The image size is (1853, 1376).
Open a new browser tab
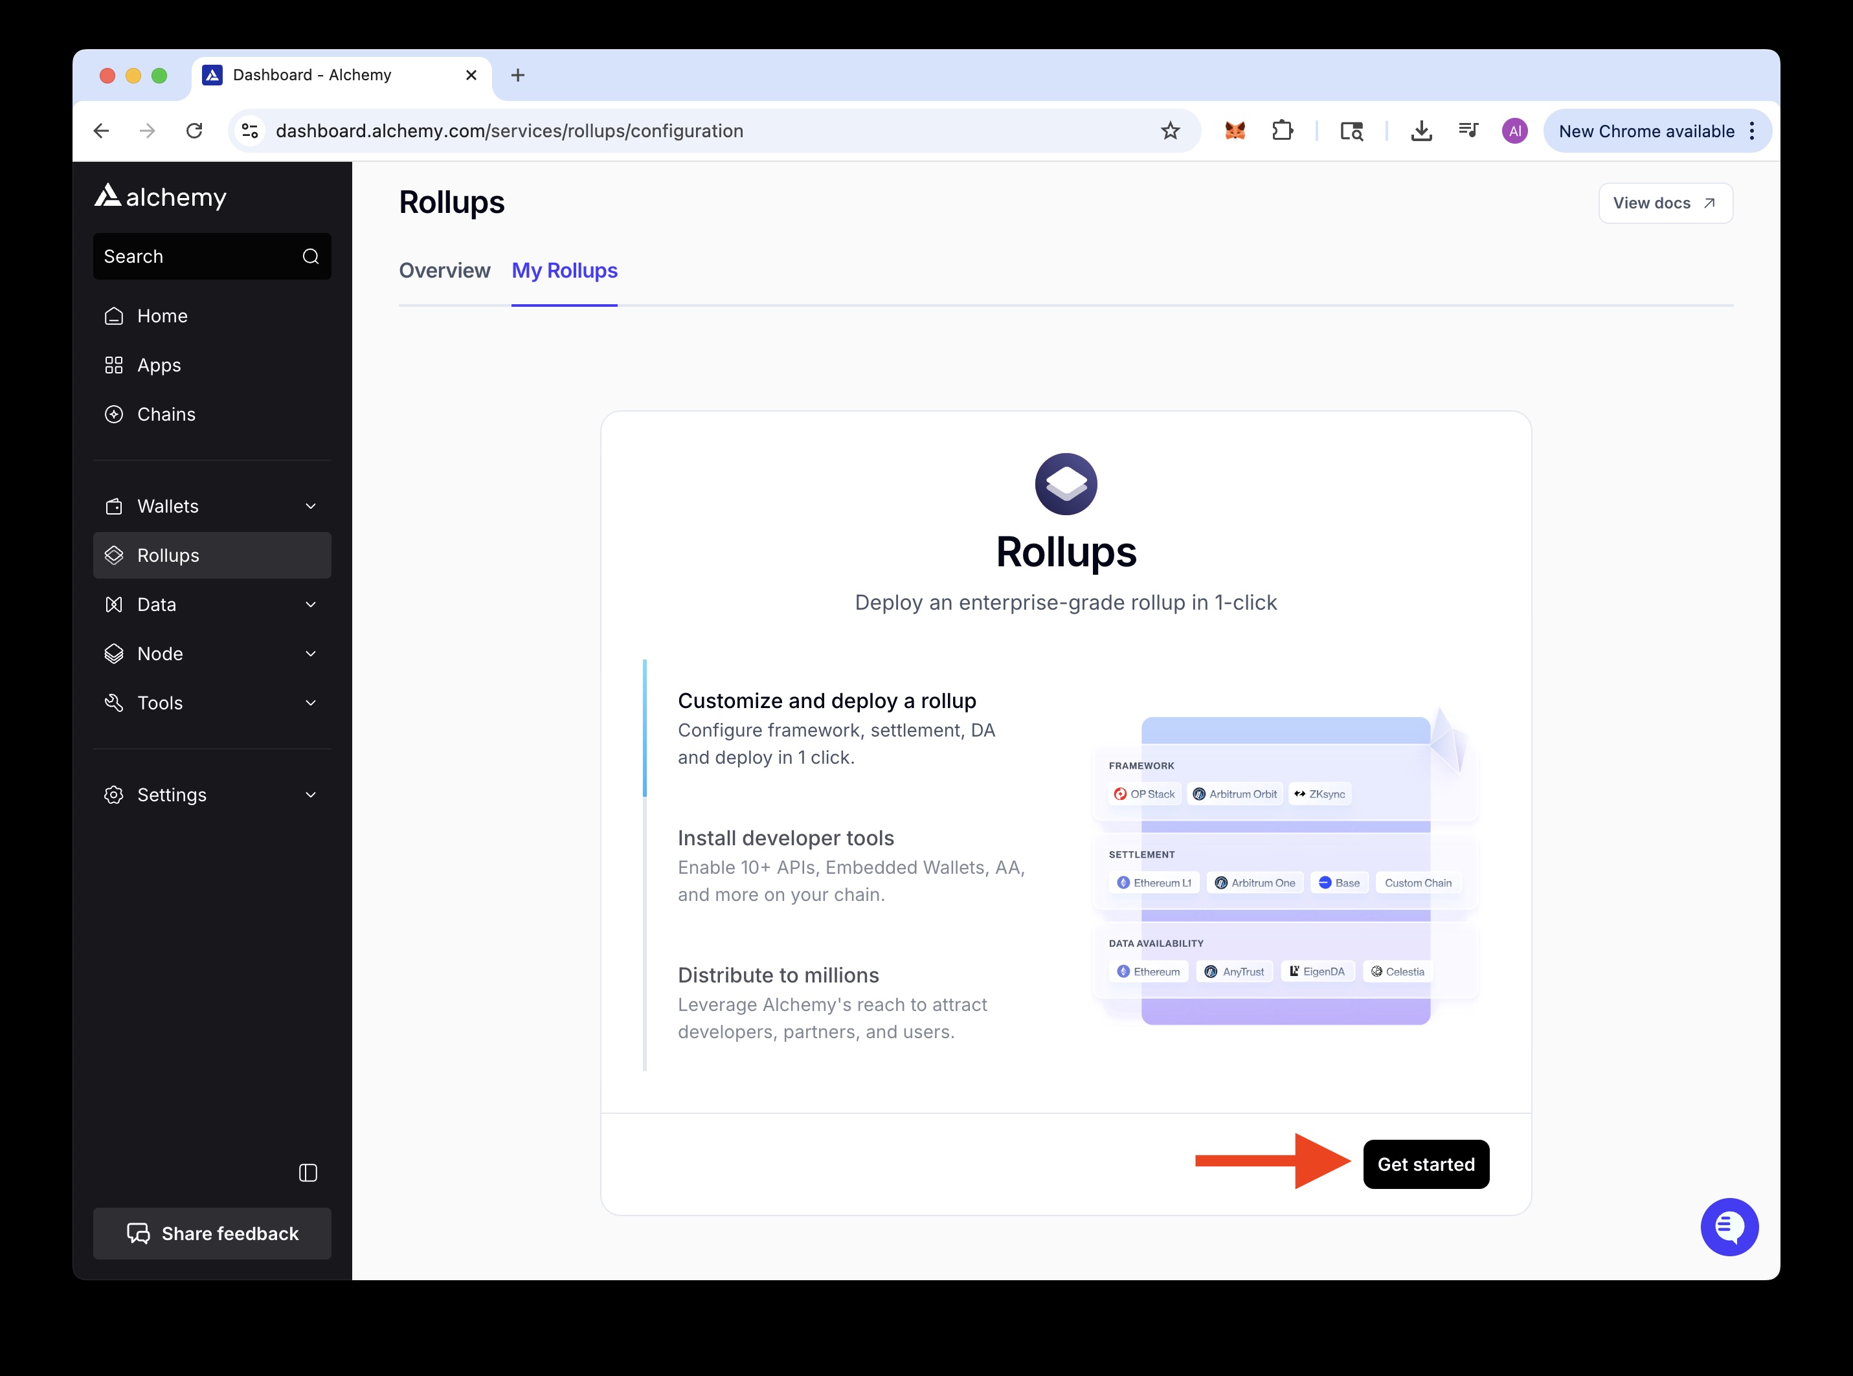pyautogui.click(x=517, y=75)
